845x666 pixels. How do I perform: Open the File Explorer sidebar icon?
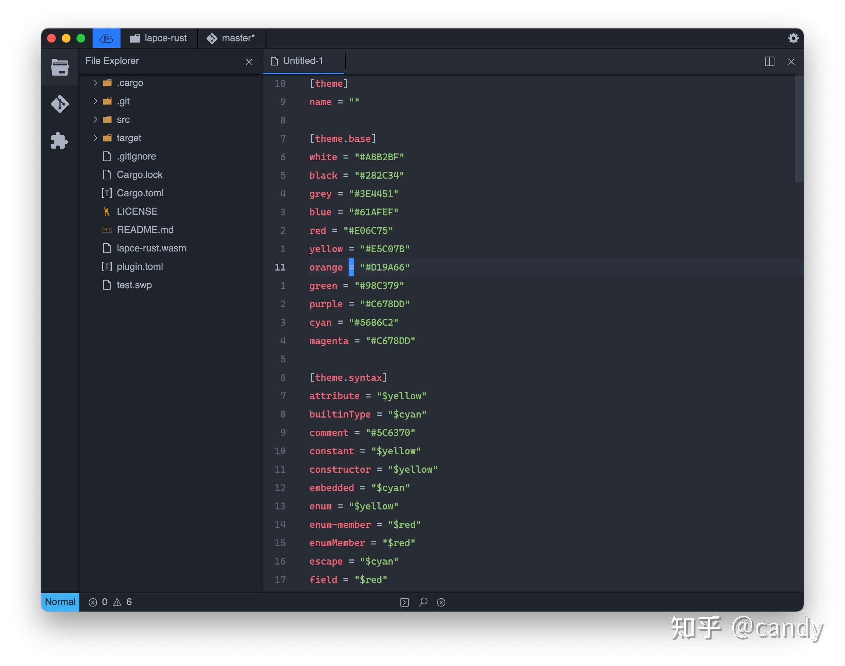60,67
